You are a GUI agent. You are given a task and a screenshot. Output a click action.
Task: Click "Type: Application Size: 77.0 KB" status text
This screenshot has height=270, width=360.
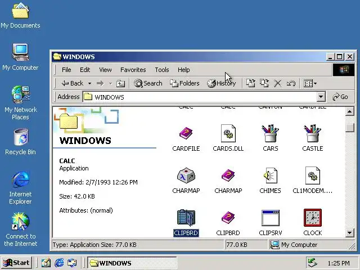tap(94, 245)
